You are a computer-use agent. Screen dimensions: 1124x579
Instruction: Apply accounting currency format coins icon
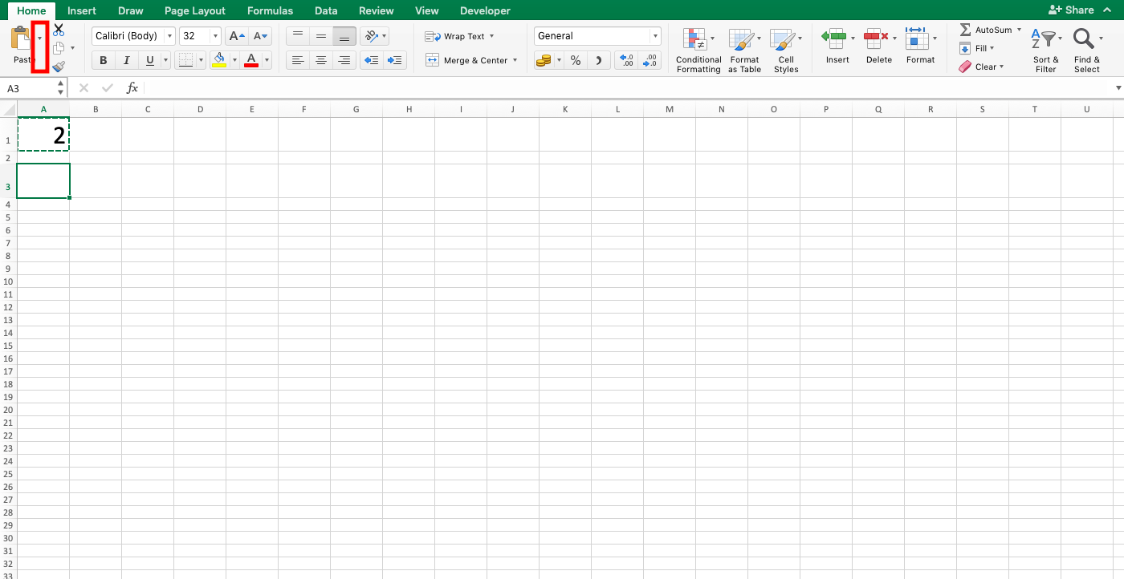(544, 60)
